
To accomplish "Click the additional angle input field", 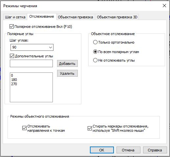I will [31, 63].
